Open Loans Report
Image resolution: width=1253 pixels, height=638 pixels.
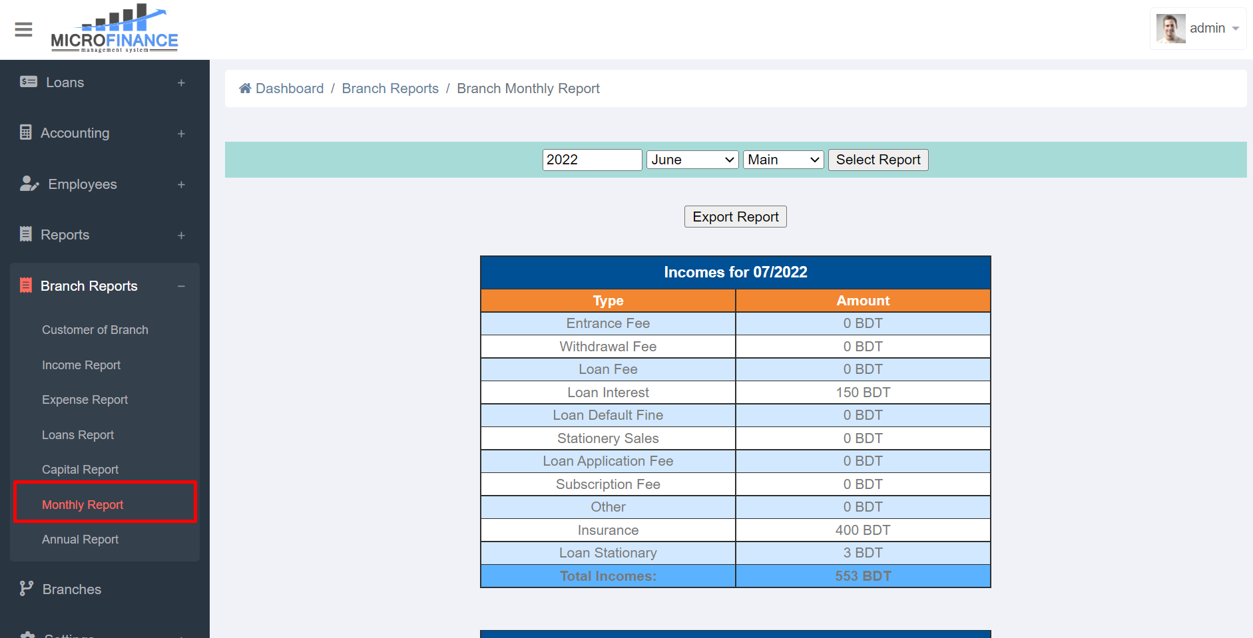[x=78, y=435]
